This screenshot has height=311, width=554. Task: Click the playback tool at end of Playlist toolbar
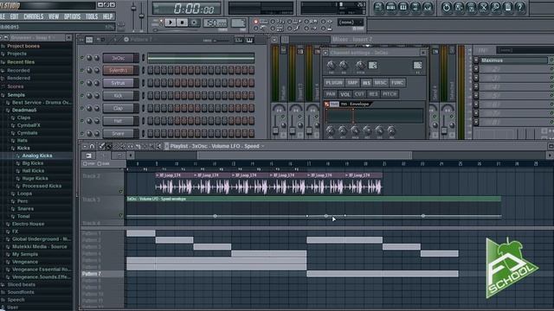click(158, 146)
